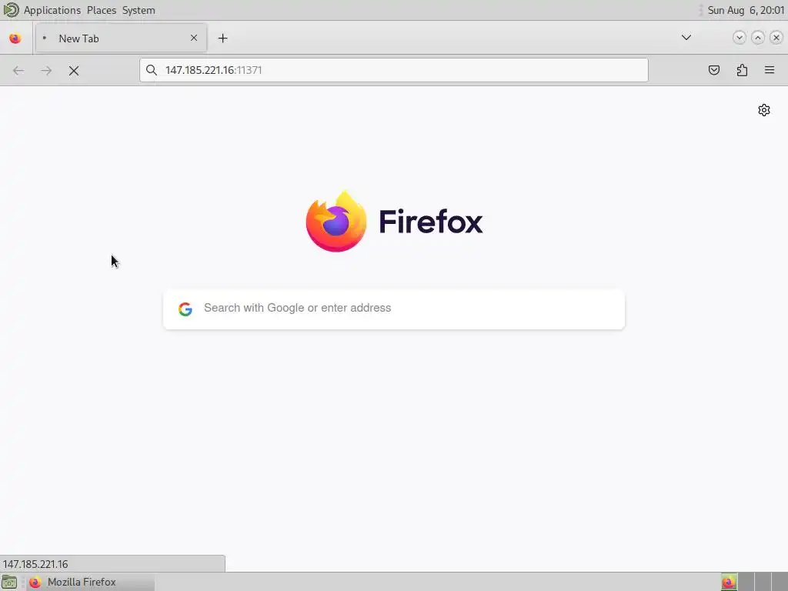Open the Places menu
This screenshot has height=591, width=788.
(102, 10)
